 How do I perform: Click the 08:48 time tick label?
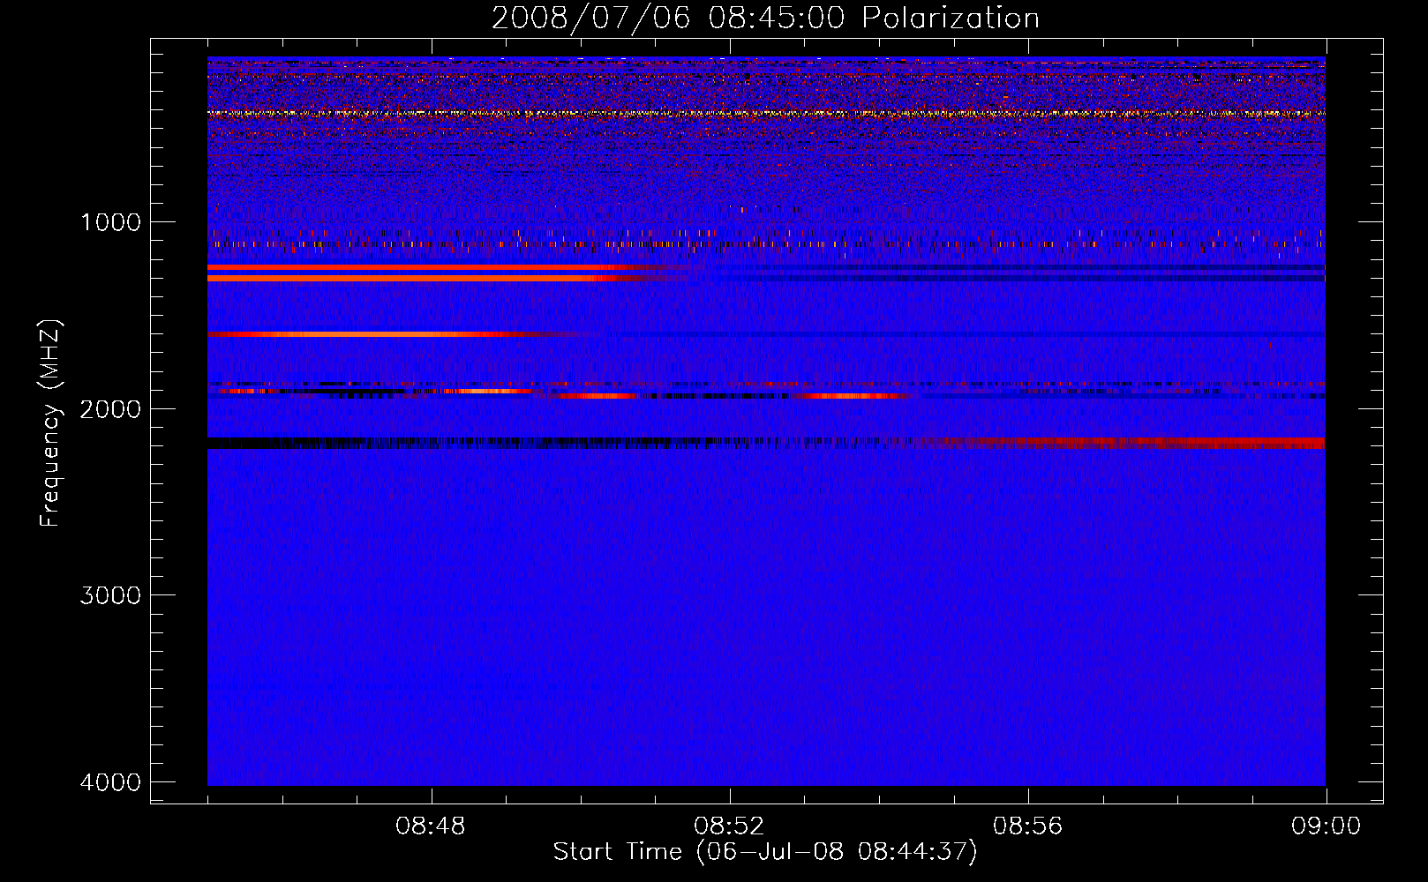[x=431, y=826]
